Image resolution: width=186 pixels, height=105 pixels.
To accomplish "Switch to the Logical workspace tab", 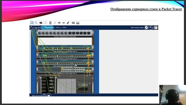I will 35,28.
